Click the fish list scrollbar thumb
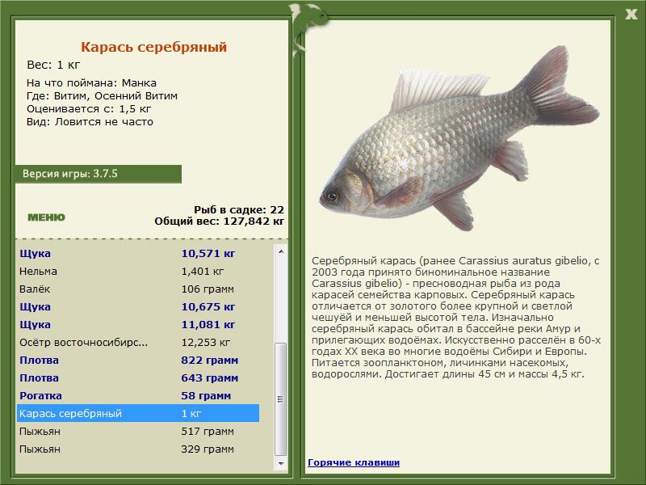Viewport: 646px width, 485px height. (x=281, y=399)
